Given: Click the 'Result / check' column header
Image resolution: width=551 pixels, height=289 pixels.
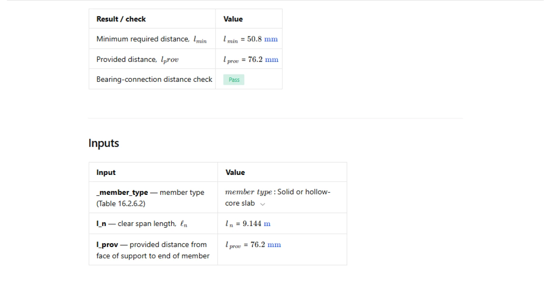Looking at the screenshot, I should [x=121, y=19].
